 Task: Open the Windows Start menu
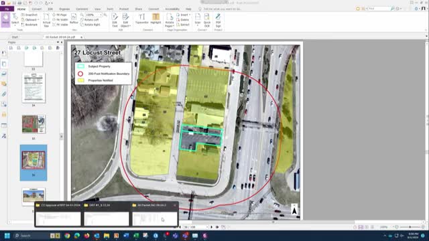click(7, 236)
